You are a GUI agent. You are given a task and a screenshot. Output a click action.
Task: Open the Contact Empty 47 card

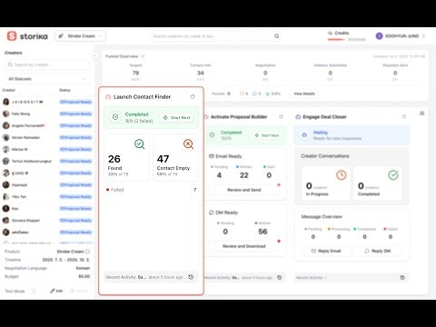point(175,157)
